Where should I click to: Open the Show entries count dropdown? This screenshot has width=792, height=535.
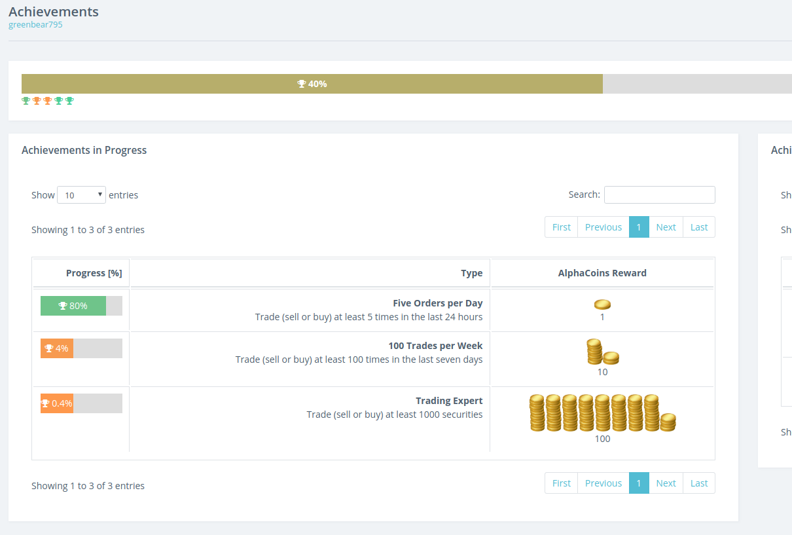[81, 195]
